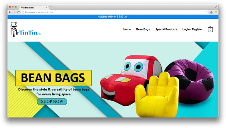Open the Bean Bags menu
The height and width of the screenshot is (128, 226).
[143, 30]
